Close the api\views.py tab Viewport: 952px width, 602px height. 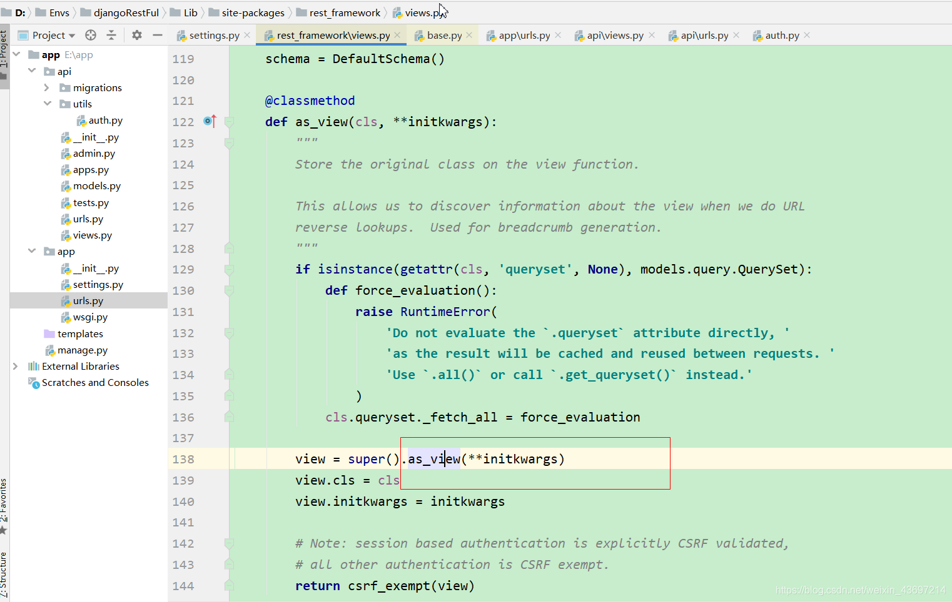click(x=652, y=35)
